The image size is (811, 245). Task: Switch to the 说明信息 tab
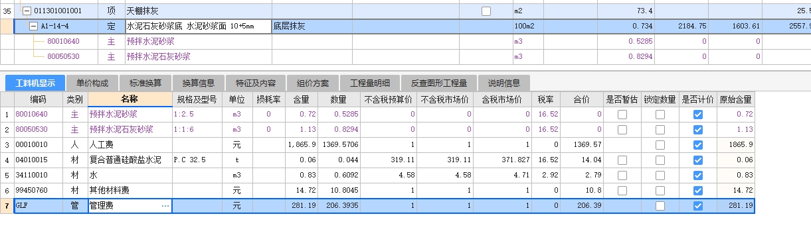[504, 83]
